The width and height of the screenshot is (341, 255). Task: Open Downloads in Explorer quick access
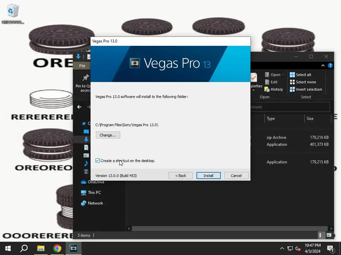pos(86,139)
